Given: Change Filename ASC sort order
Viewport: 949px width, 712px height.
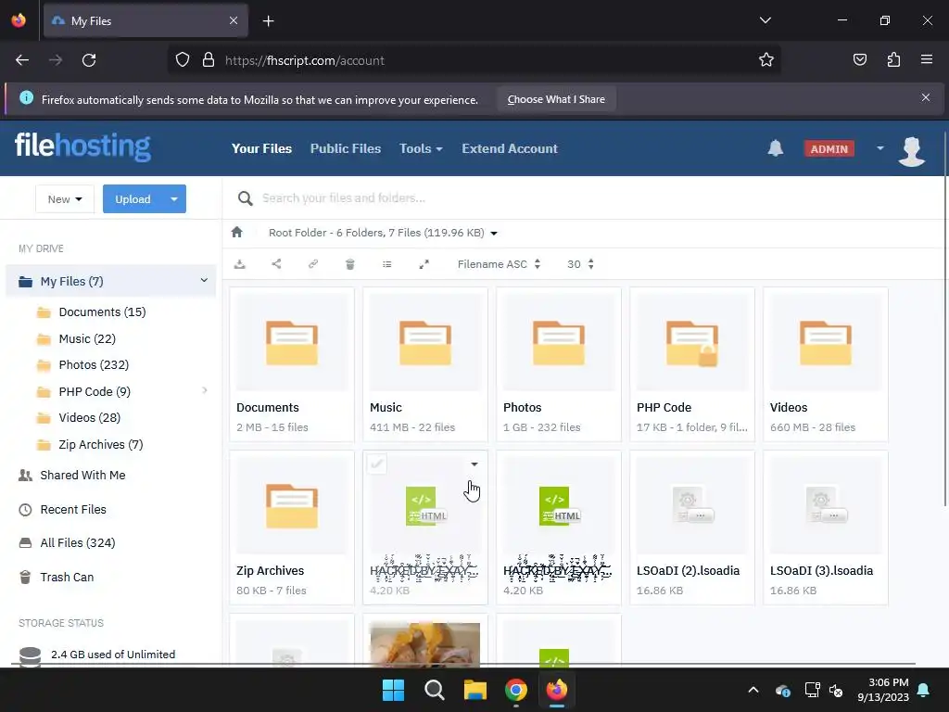Looking at the screenshot, I should [499, 264].
